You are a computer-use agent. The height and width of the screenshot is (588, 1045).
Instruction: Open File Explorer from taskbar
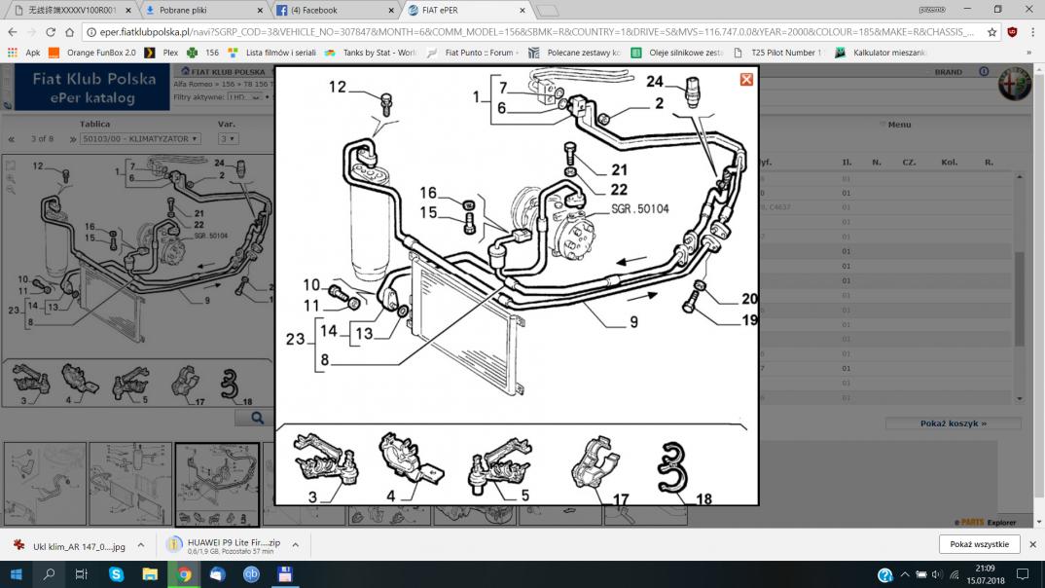pyautogui.click(x=150, y=574)
